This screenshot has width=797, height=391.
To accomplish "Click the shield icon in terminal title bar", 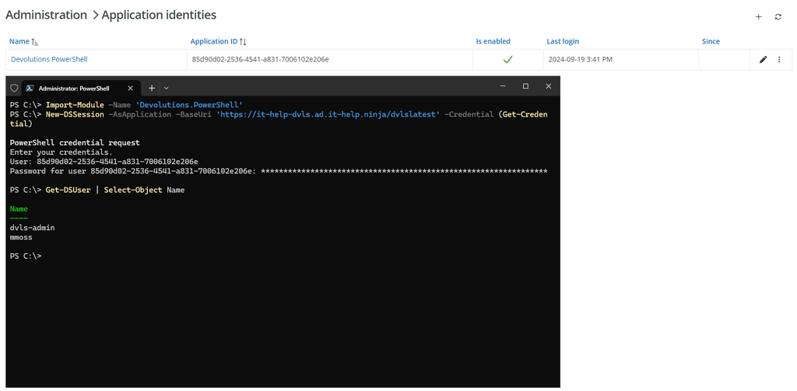I will [x=14, y=88].
